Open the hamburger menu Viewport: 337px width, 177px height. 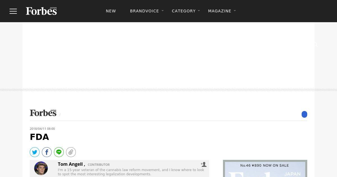click(x=13, y=11)
